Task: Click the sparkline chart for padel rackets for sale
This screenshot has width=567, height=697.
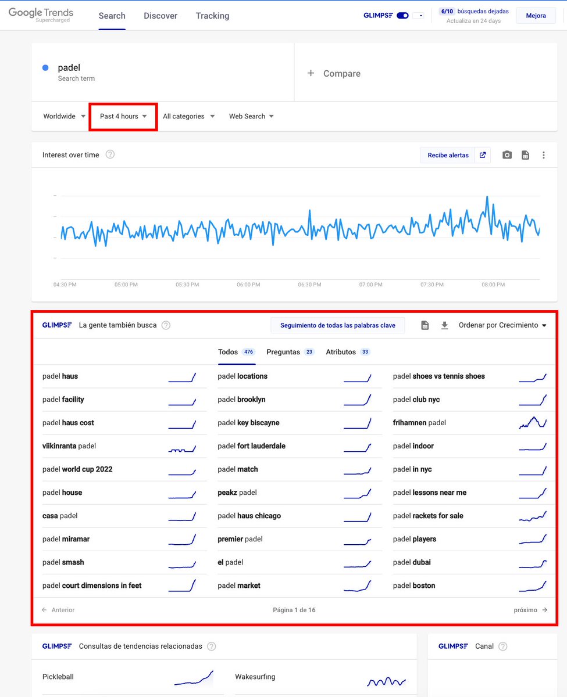Action: [533, 516]
